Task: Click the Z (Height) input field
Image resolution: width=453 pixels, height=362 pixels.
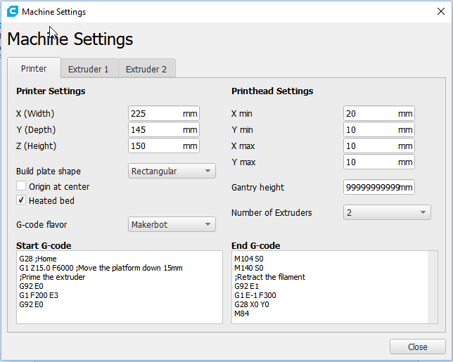Action: (x=164, y=146)
